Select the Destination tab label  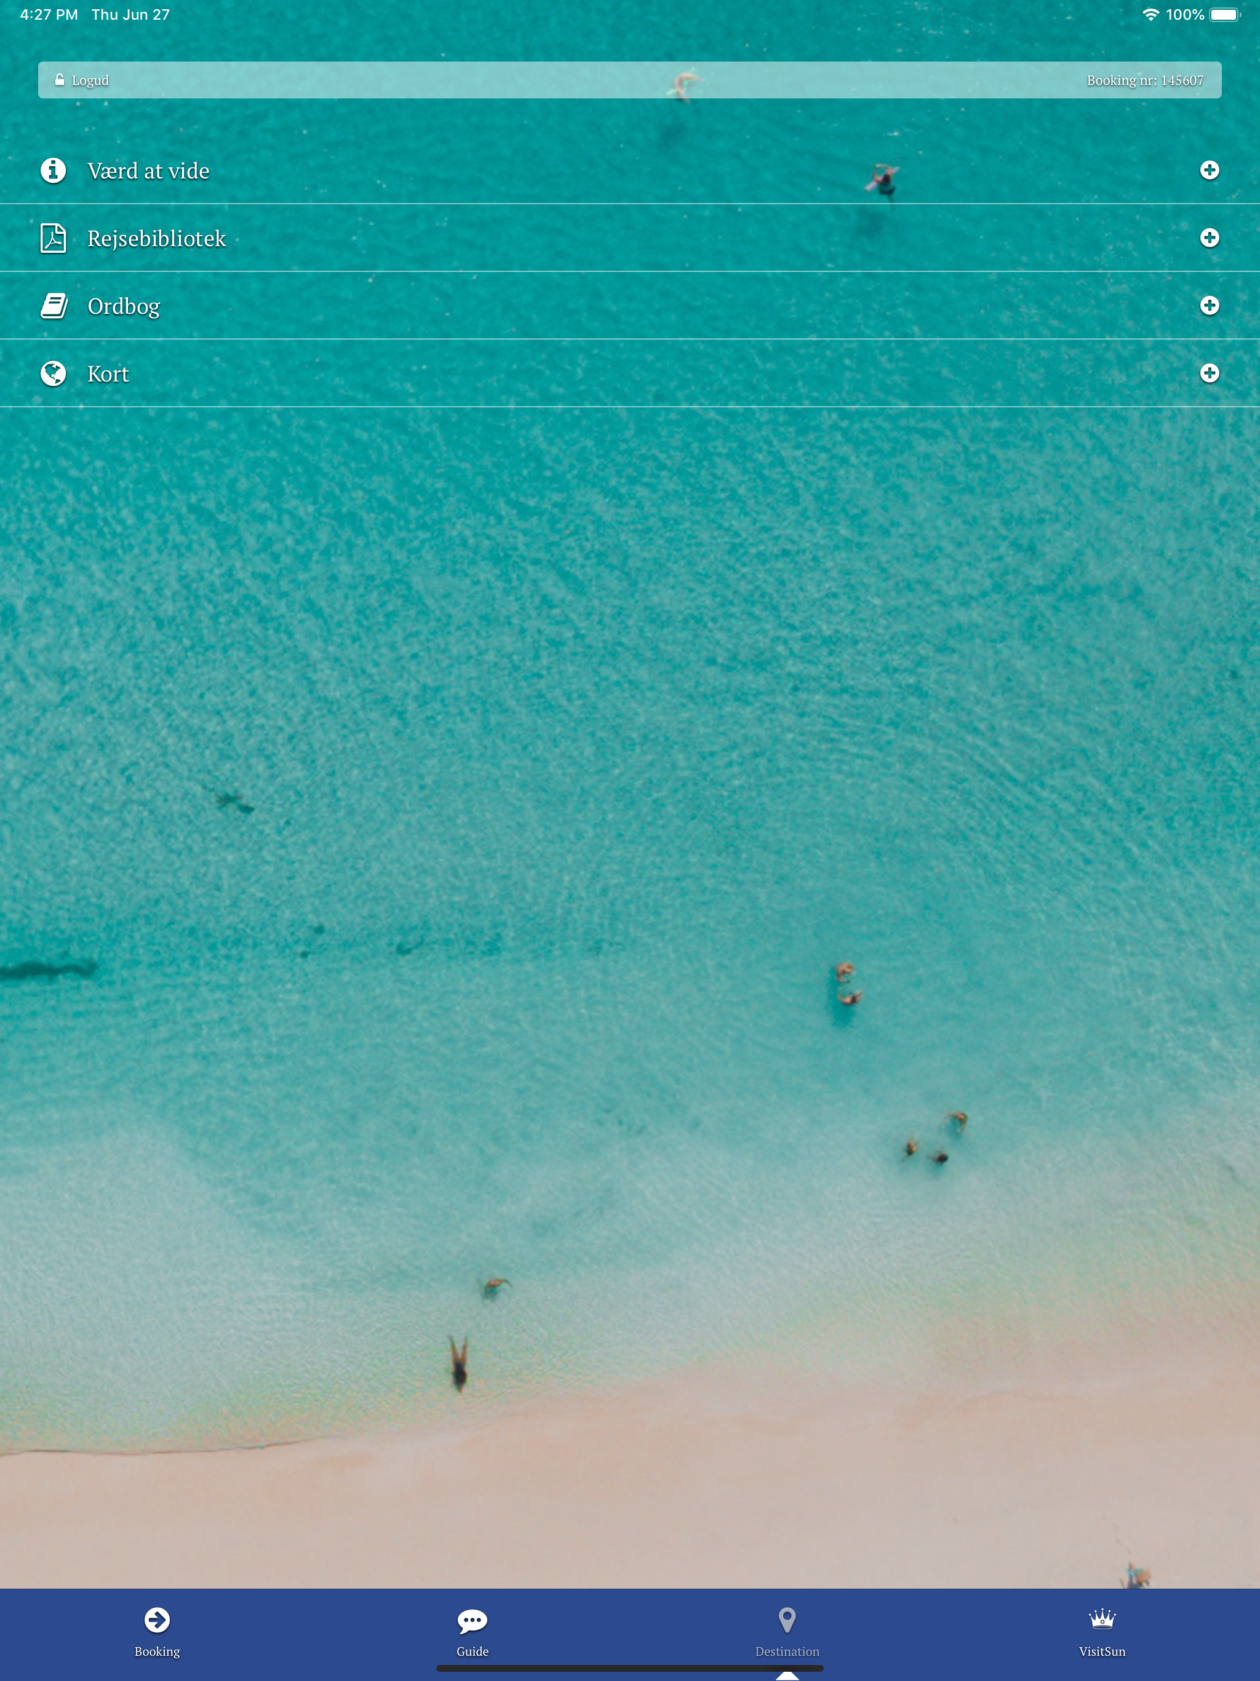(787, 1651)
